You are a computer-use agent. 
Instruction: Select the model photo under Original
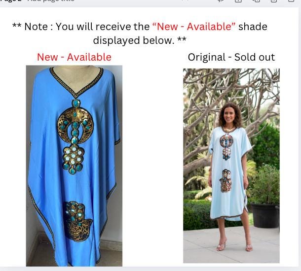pos(231,166)
